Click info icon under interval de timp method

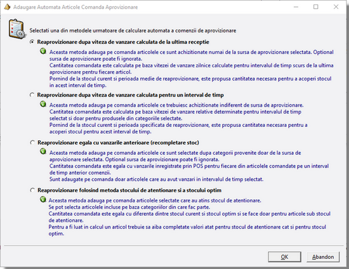point(43,104)
